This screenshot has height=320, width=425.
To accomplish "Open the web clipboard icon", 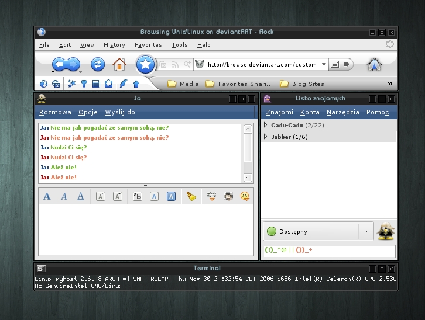I will 109,84.
